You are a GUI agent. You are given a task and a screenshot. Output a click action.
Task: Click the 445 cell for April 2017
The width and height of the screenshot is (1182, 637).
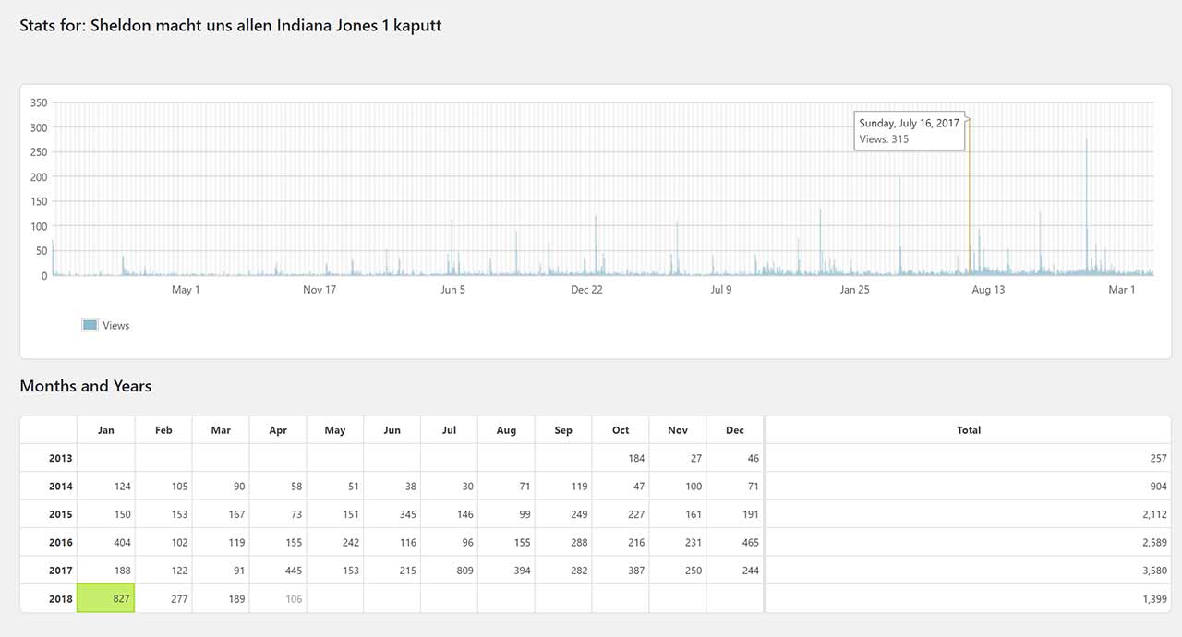[x=278, y=571]
